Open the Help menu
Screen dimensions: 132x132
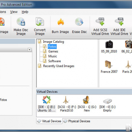25,12
